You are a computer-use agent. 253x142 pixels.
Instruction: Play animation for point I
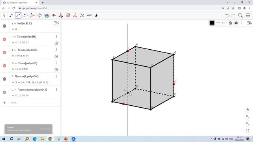coord(56,43)
